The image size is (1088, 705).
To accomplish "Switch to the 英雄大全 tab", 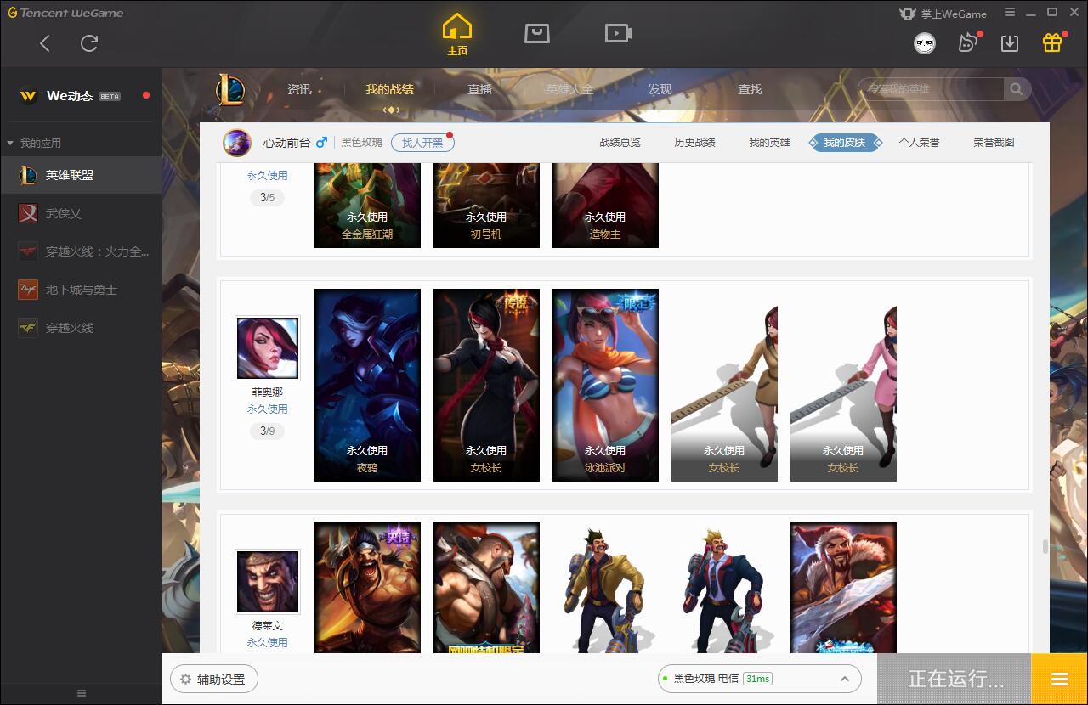I will 569,89.
